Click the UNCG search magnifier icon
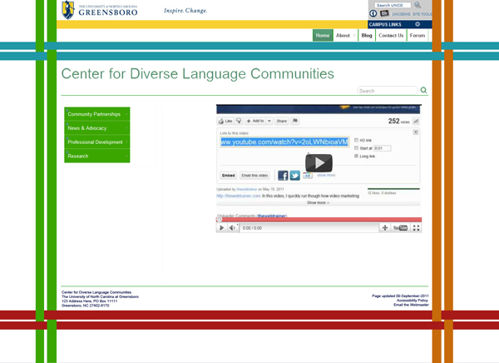Screen dimensions: 499x363 click(417, 5)
